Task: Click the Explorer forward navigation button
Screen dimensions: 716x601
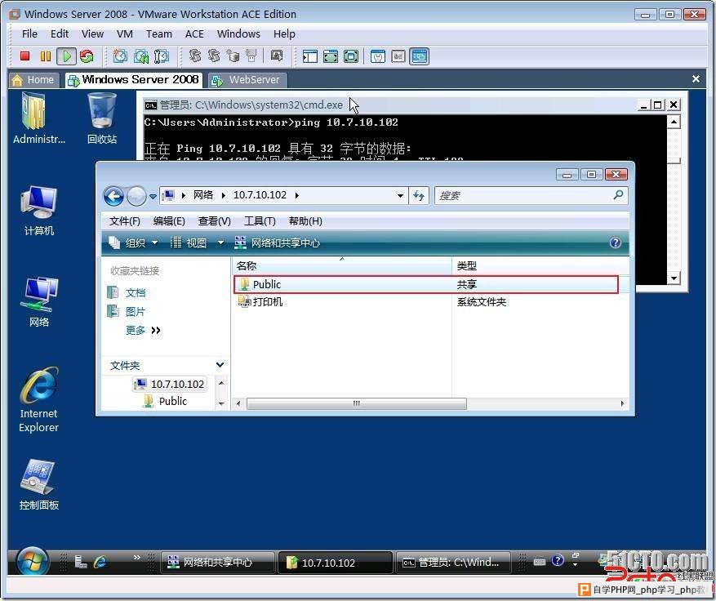Action: pyautogui.click(x=136, y=196)
